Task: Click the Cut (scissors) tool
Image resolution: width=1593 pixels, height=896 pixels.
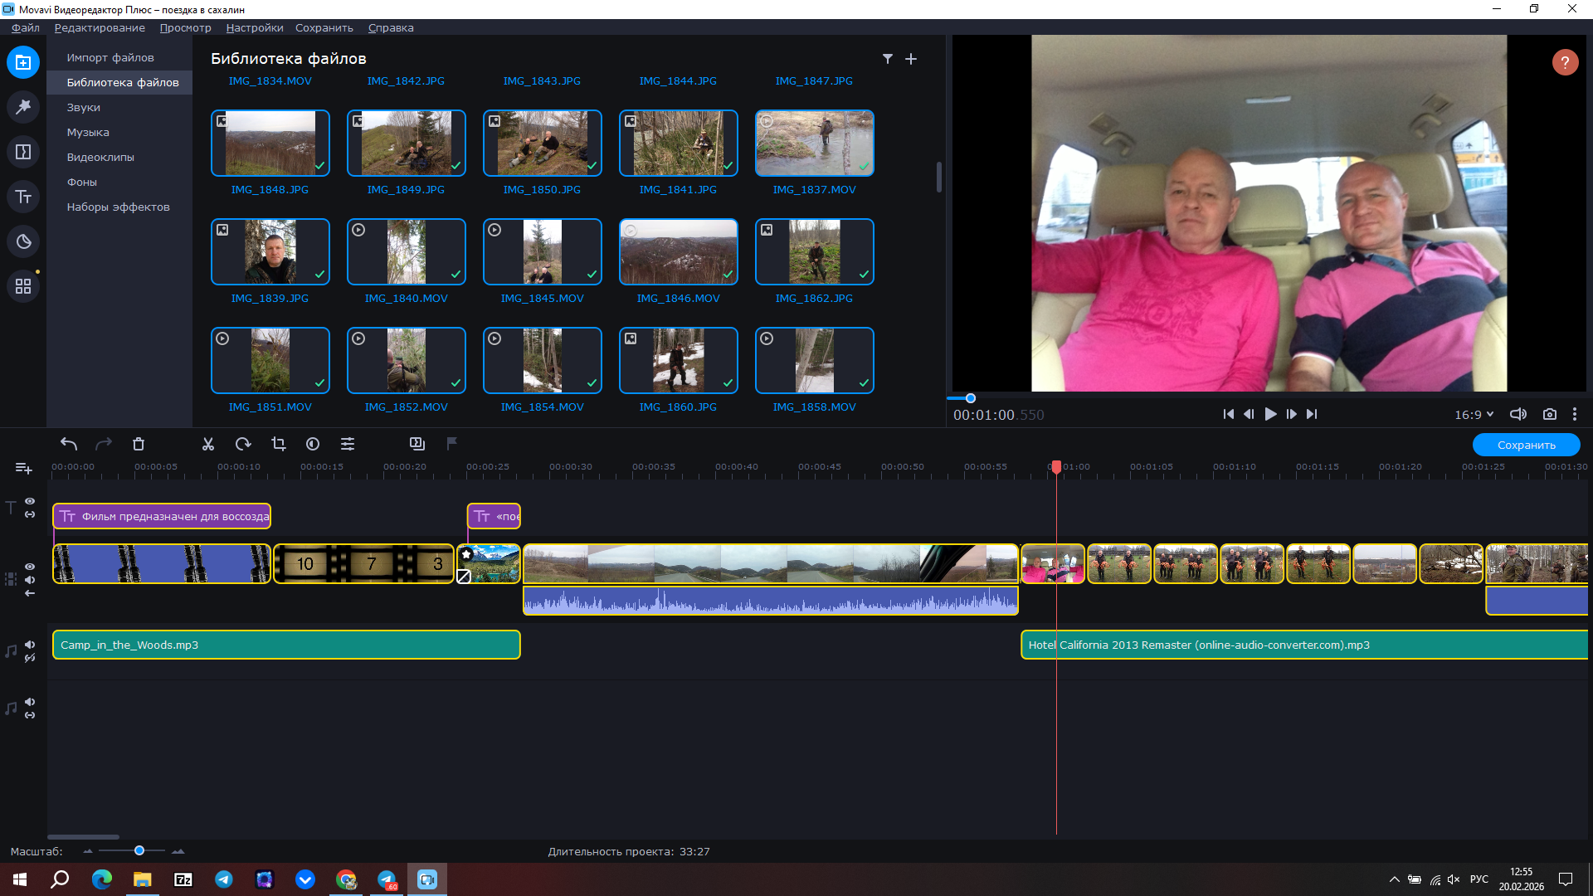Action: tap(208, 444)
